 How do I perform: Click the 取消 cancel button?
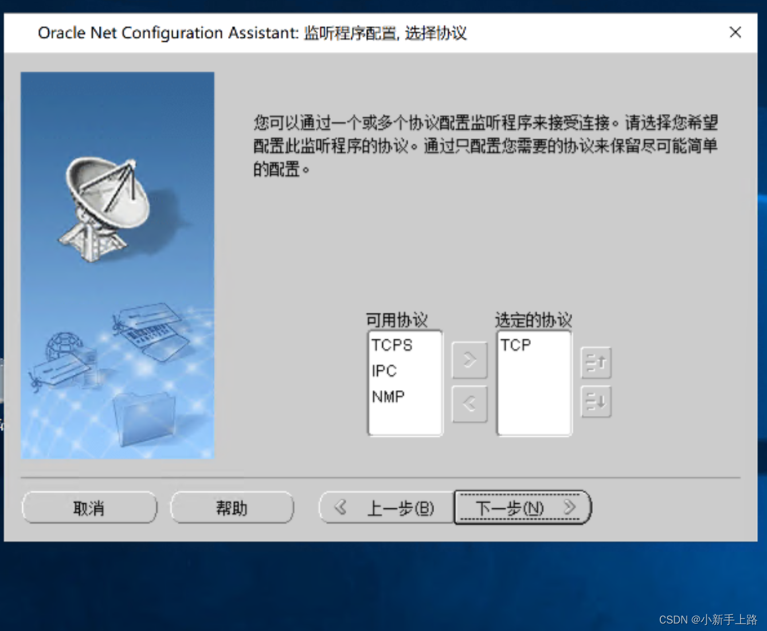click(x=89, y=508)
